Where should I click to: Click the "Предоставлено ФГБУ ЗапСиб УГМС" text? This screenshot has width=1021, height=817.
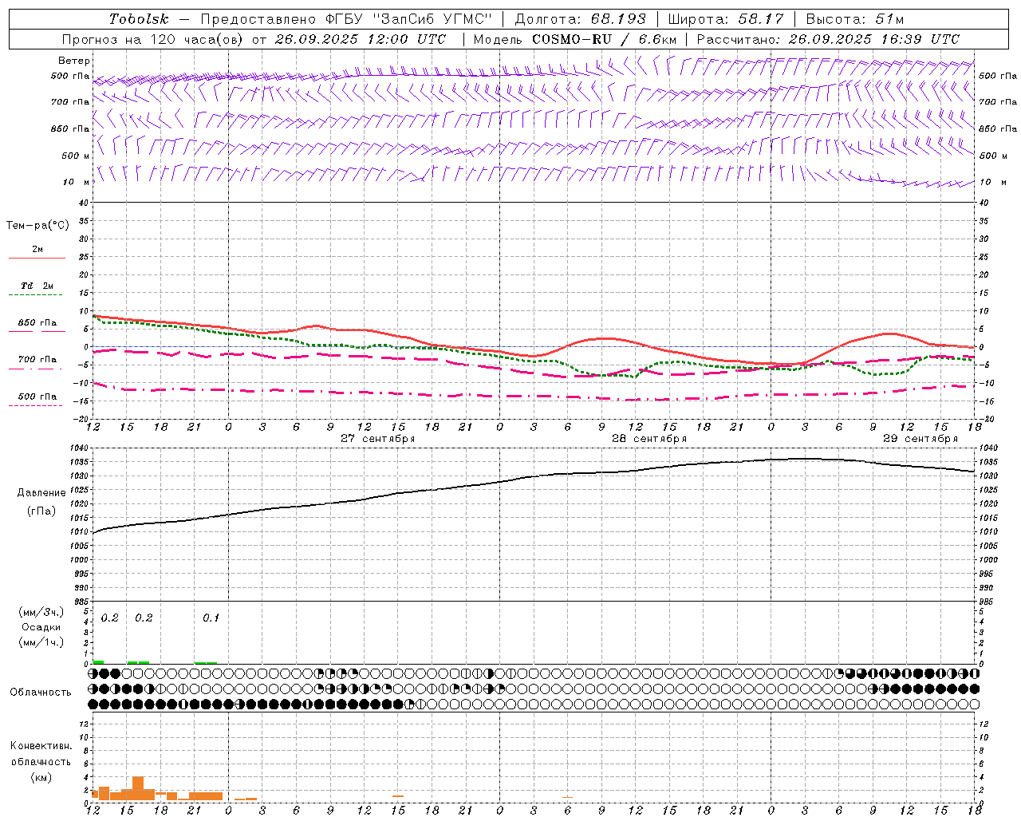click(x=346, y=19)
